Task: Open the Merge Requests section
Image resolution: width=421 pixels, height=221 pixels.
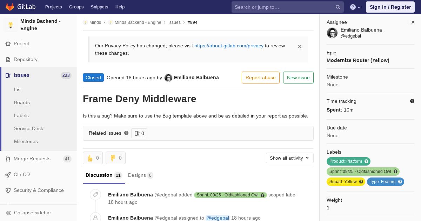Action: (39, 159)
